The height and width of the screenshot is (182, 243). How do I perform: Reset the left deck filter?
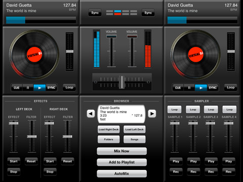tap(31, 161)
